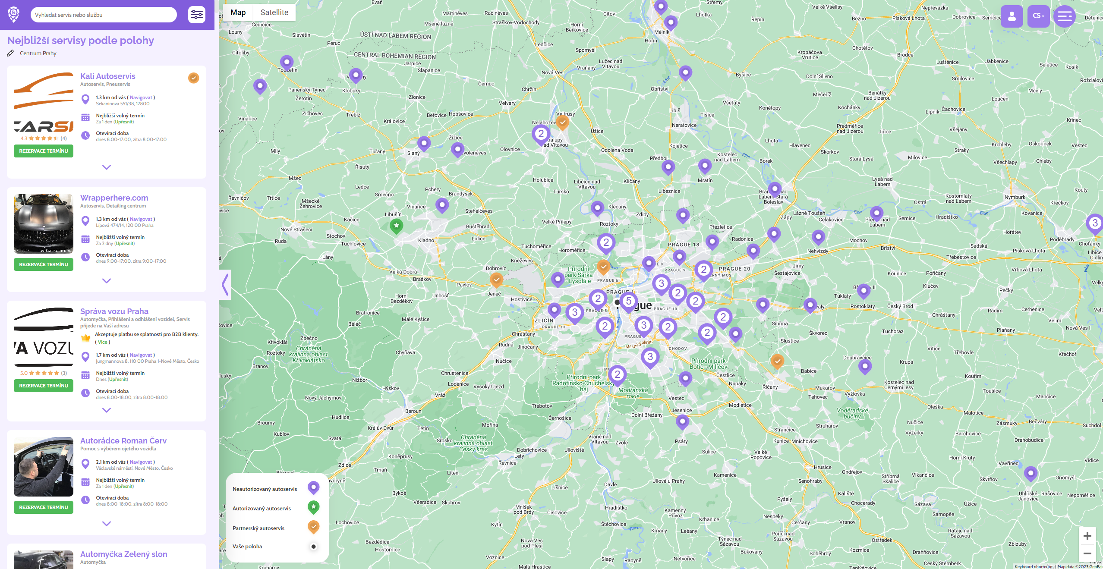The width and height of the screenshot is (1103, 569).
Task: Open the user account icon
Action: [x=1012, y=16]
